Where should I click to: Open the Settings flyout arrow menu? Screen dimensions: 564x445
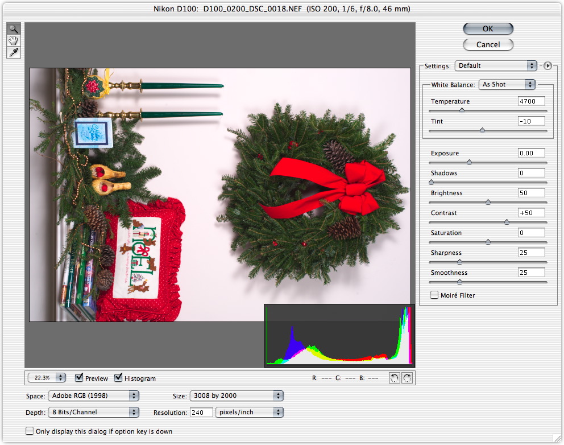click(x=548, y=65)
